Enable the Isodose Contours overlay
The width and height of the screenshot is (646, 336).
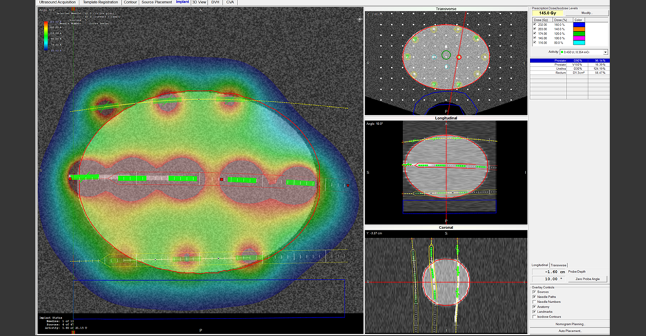pyautogui.click(x=534, y=317)
